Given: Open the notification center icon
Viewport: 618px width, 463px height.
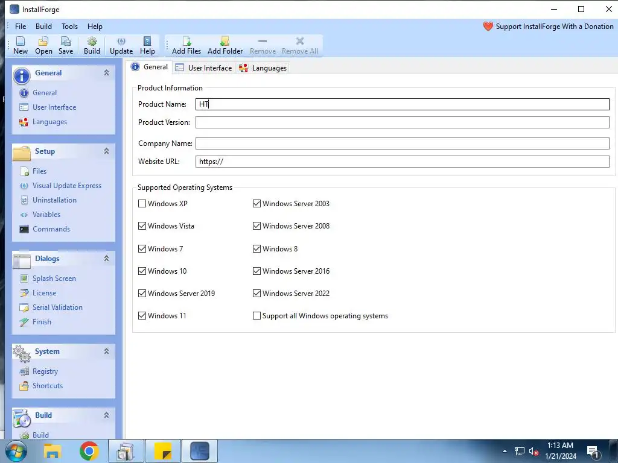Looking at the screenshot, I should tap(593, 452).
